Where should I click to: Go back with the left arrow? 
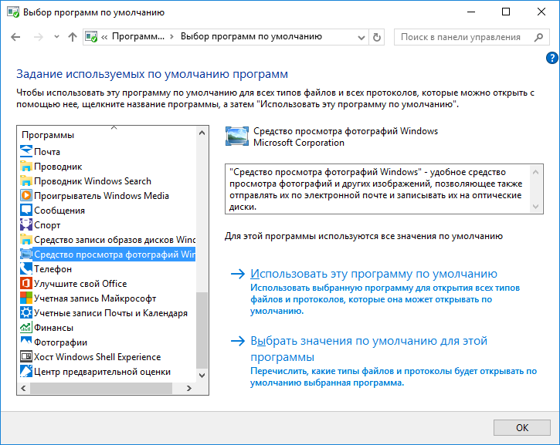coord(15,37)
